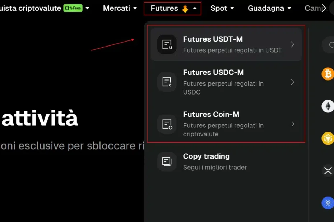Expand the Mercati dropdown menu

120,8
